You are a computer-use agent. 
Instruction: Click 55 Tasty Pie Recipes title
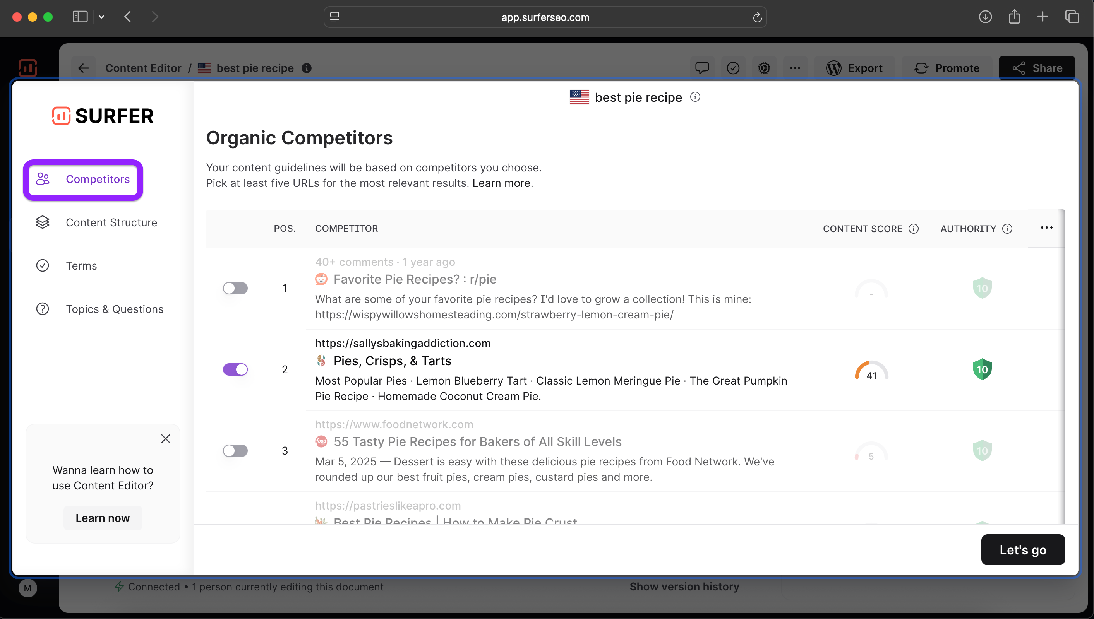[478, 442]
